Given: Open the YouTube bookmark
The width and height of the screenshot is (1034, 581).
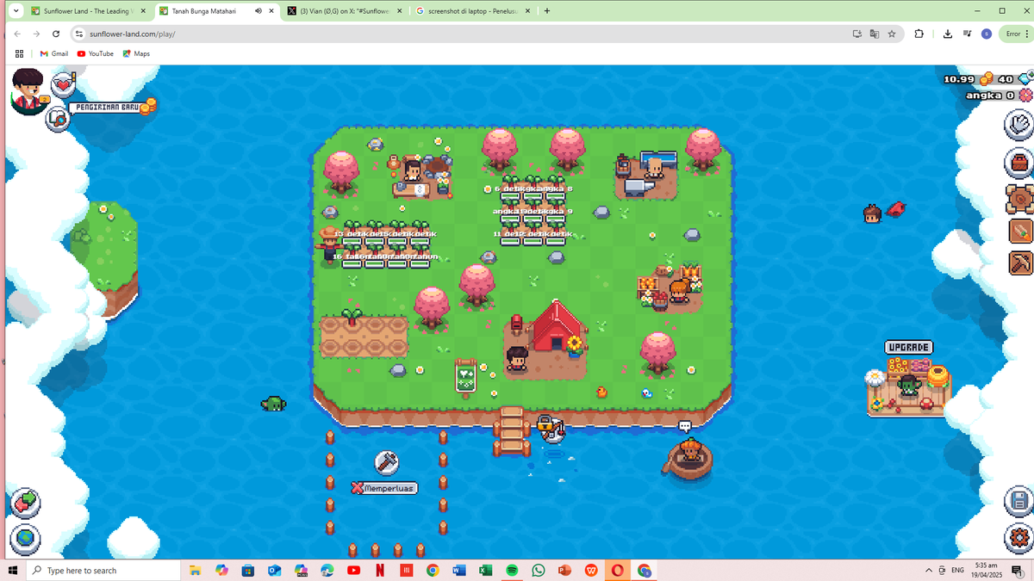Looking at the screenshot, I should tap(95, 53).
